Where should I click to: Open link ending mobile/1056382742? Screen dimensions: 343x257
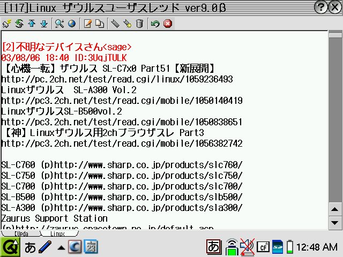pyautogui.click(x=122, y=143)
